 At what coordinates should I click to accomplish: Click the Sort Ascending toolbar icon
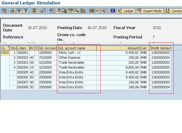(x=13, y=11)
